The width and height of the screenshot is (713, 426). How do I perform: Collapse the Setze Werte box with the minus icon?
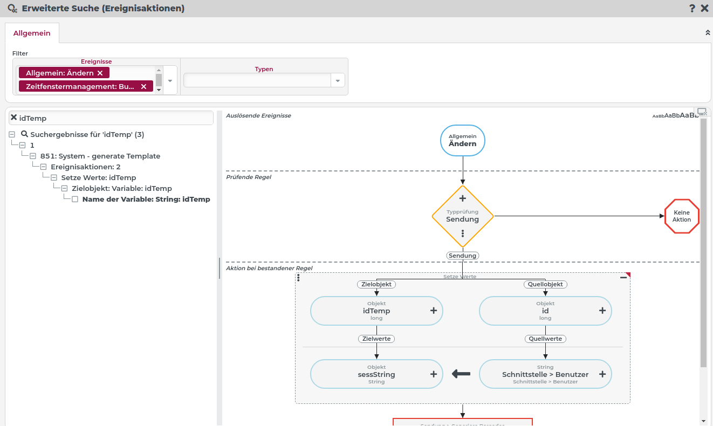[x=623, y=277]
